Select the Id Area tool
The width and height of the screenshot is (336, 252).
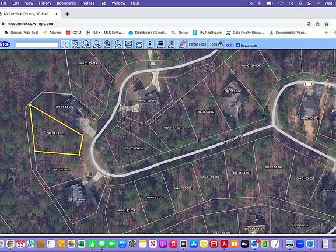75,44
